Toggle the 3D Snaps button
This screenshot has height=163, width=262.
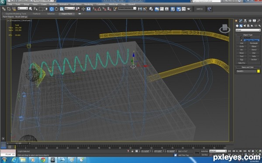click(x=95, y=9)
